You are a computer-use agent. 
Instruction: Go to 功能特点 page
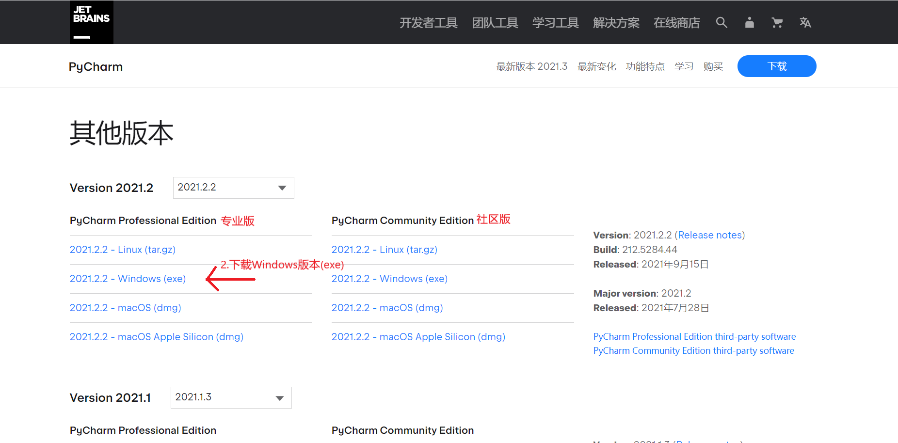[645, 66]
